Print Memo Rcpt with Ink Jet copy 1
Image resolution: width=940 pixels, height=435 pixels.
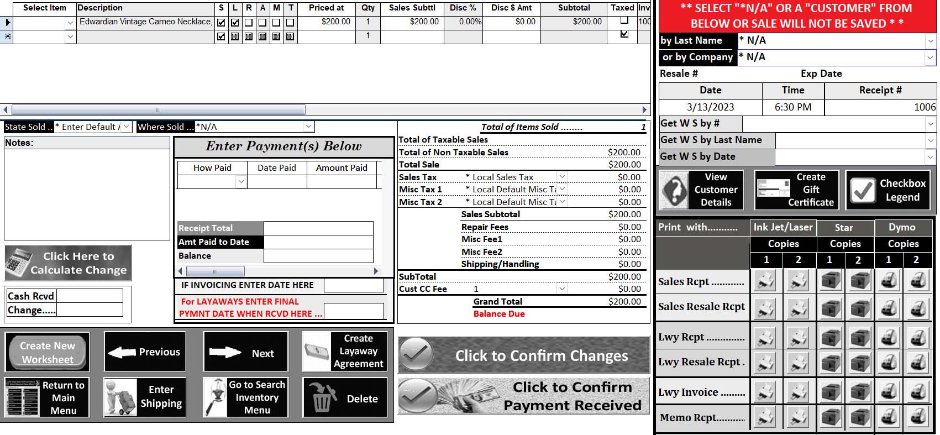point(766,417)
